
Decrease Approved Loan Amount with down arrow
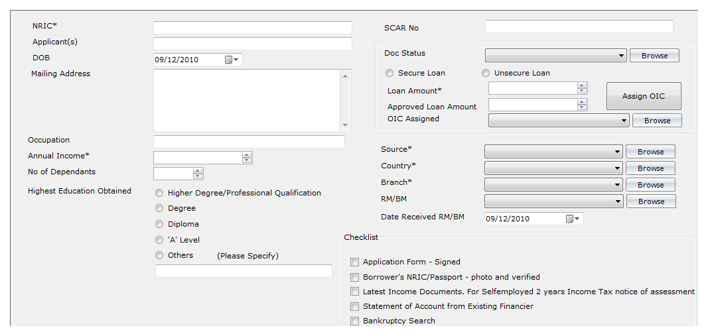click(582, 107)
